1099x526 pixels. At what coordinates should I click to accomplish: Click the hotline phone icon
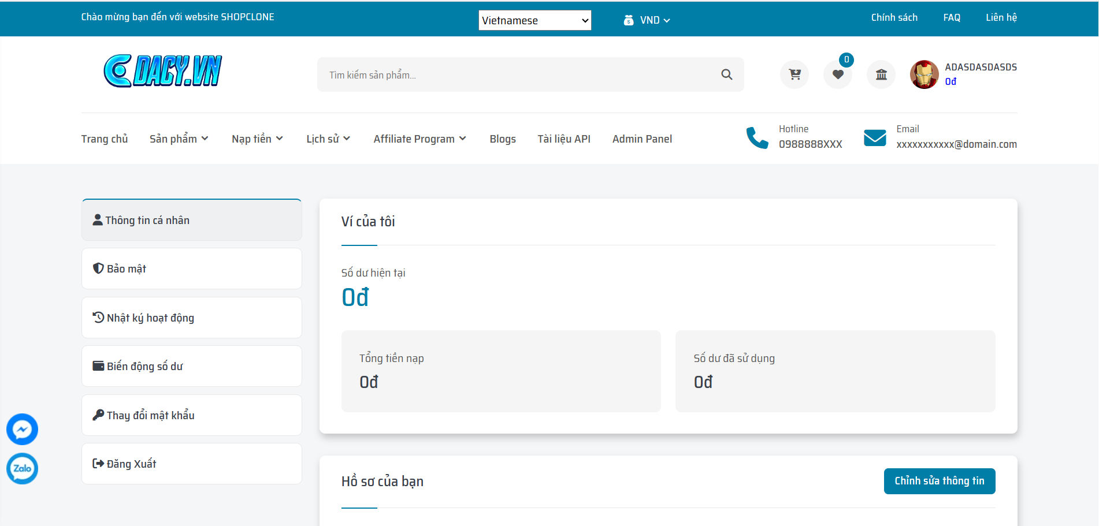757,137
